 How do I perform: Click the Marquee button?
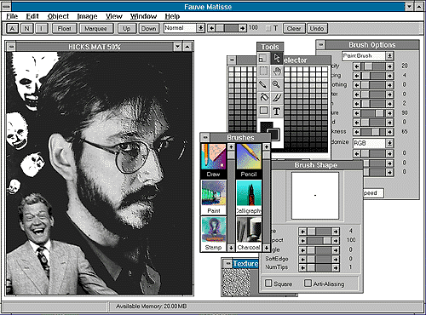click(95, 28)
